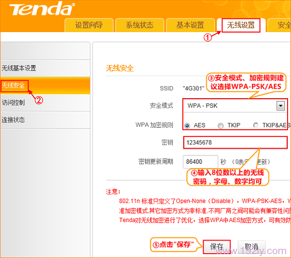Viewport: 291px width, 258px height.
Task: Select 无线安全 in the left menu
Action: pos(14,86)
